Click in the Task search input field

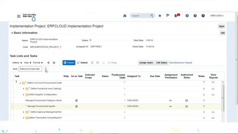30,69
